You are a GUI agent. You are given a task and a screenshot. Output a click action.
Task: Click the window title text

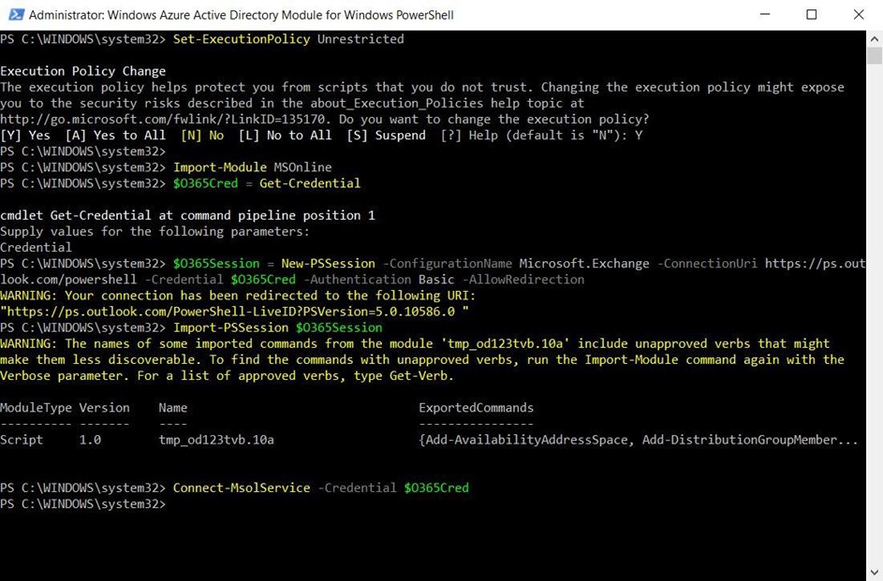coord(241,15)
